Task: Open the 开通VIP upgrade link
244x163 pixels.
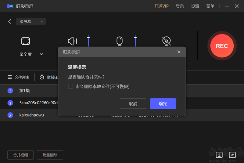Action: (161, 6)
